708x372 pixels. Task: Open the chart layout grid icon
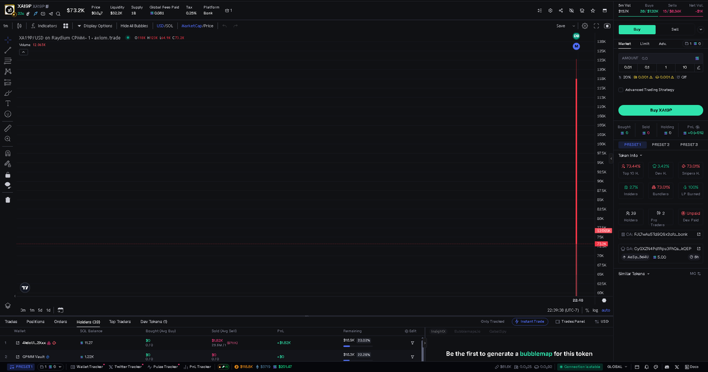(66, 26)
